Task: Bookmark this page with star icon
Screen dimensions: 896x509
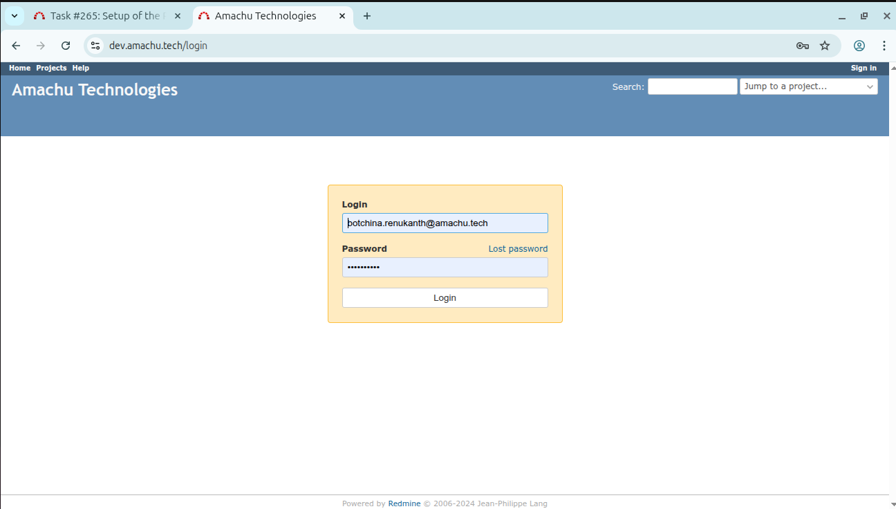Action: pos(825,46)
